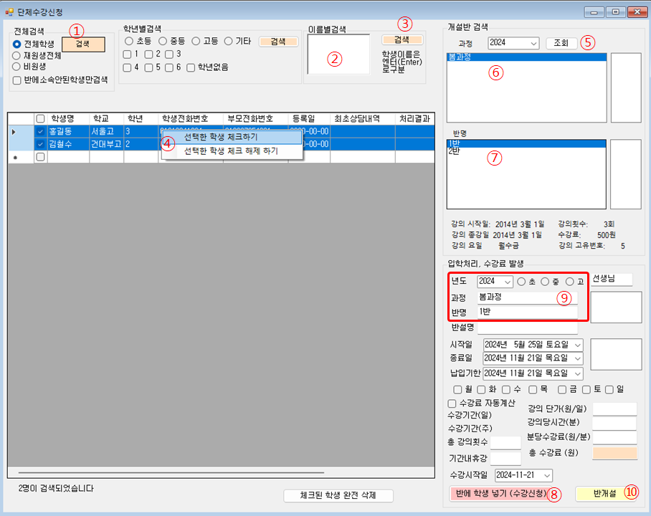Enable the 수강료 자동계산 checkbox
The image size is (651, 516).
[x=452, y=403]
